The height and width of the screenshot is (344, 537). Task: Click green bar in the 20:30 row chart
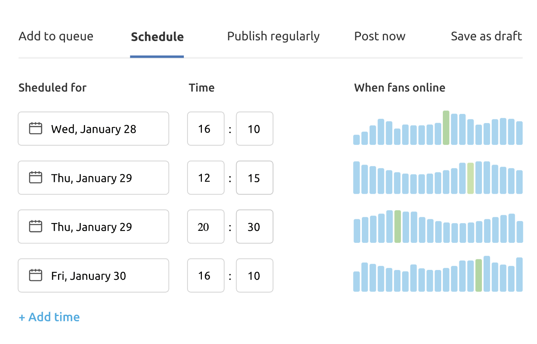[397, 227]
